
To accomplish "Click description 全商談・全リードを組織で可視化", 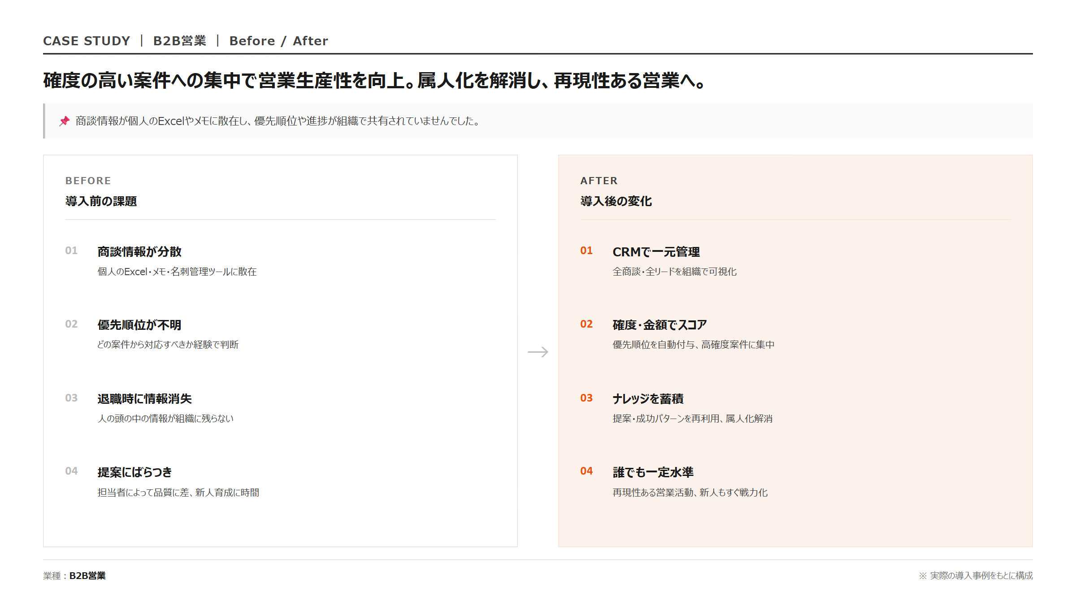I will [675, 272].
